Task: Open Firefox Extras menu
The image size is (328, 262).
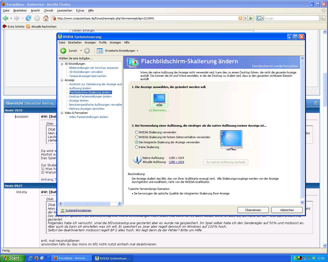Action: click(80, 10)
